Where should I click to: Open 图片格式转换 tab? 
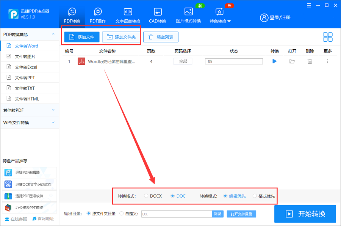point(188,16)
